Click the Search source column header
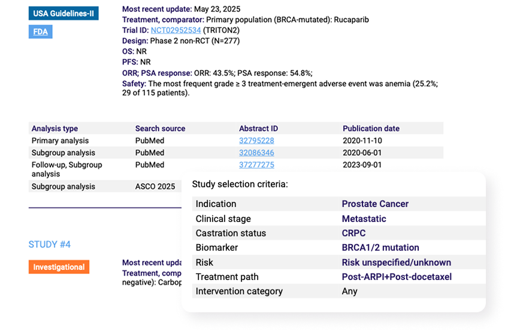This screenshot has height=335, width=517. point(160,129)
